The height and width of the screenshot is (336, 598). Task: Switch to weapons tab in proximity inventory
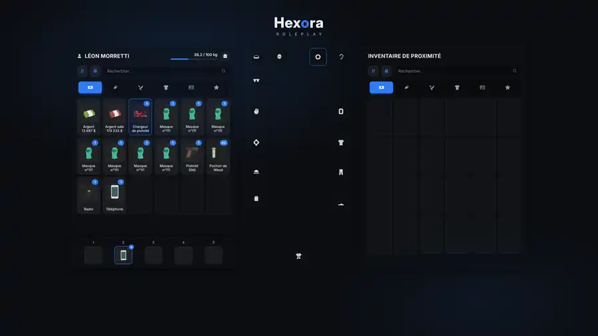[407, 88]
